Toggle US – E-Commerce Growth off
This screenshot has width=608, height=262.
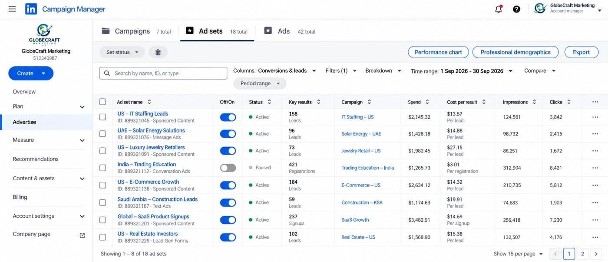[228, 185]
